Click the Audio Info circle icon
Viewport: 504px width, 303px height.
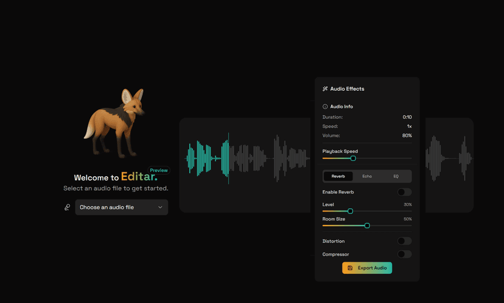pyautogui.click(x=325, y=107)
